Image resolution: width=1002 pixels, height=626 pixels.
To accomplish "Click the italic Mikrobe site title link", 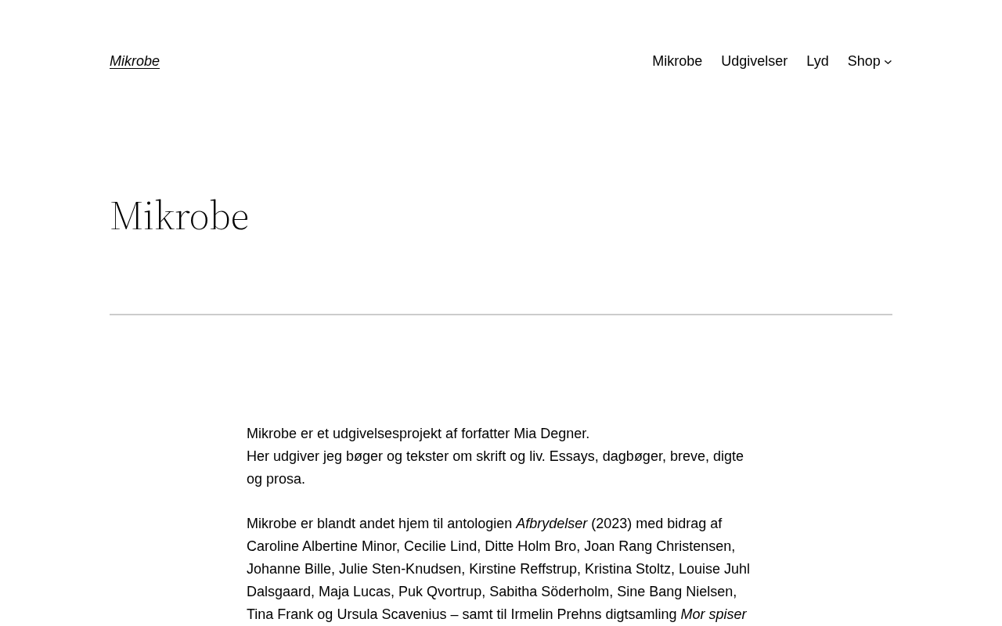I will [135, 61].
